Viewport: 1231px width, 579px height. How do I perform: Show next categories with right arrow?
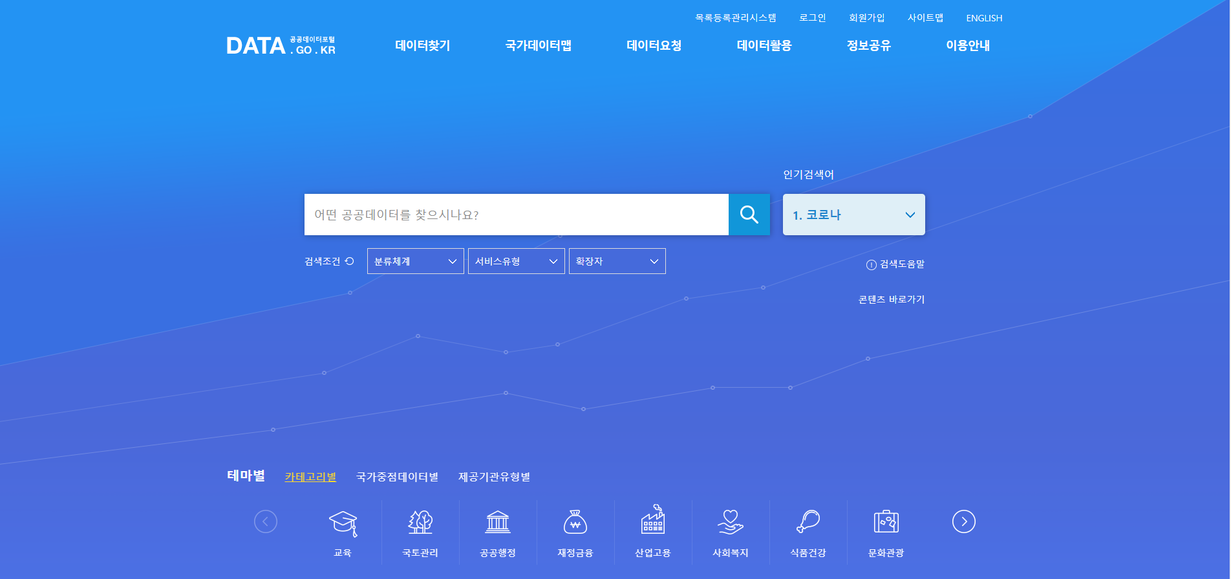click(963, 521)
